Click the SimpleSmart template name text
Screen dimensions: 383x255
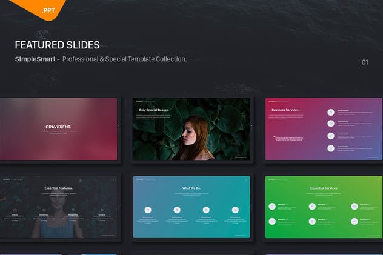click(35, 59)
